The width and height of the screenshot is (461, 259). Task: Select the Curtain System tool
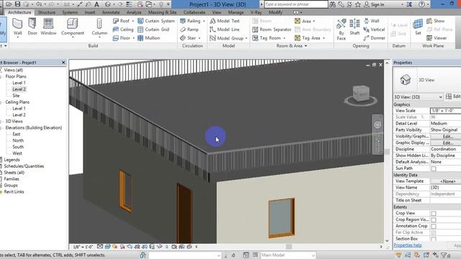[156, 21]
